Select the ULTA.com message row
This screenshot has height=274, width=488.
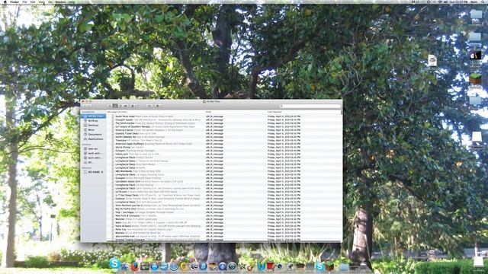[224, 192]
